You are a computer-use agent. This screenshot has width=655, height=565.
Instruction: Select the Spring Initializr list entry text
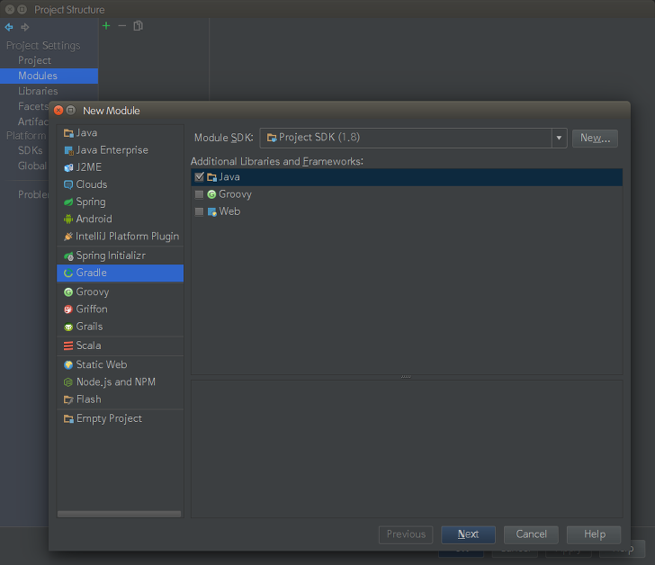click(111, 256)
